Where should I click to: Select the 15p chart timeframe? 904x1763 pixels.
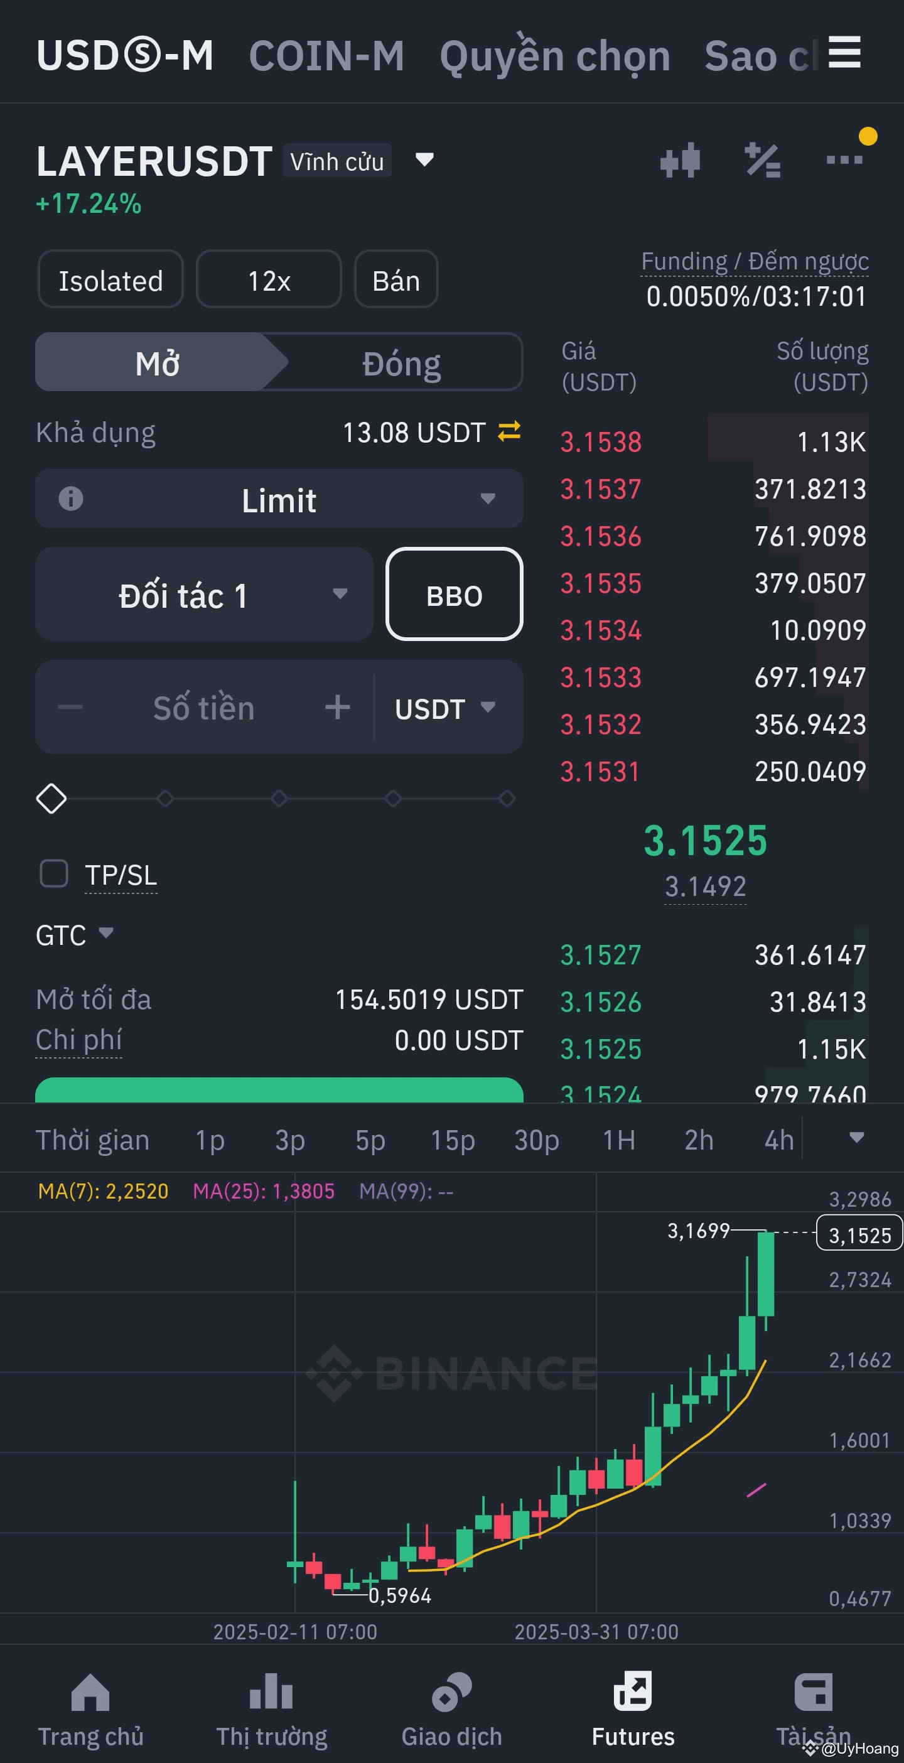[x=453, y=1140]
